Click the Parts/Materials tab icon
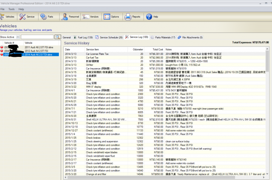This screenshot has height=180, width=272. [152, 37]
